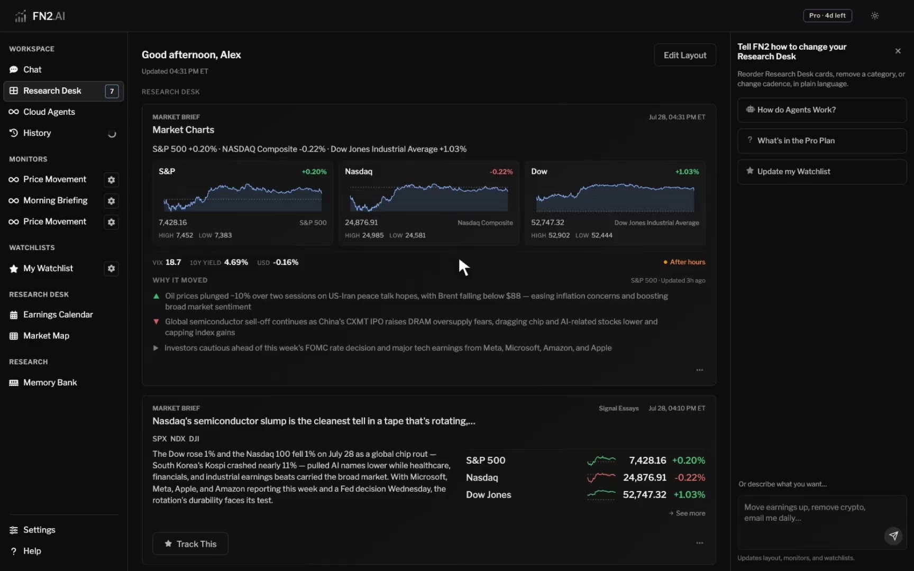Click the FN2.AI logo icon
This screenshot has width=914, height=571.
pyautogui.click(x=20, y=16)
